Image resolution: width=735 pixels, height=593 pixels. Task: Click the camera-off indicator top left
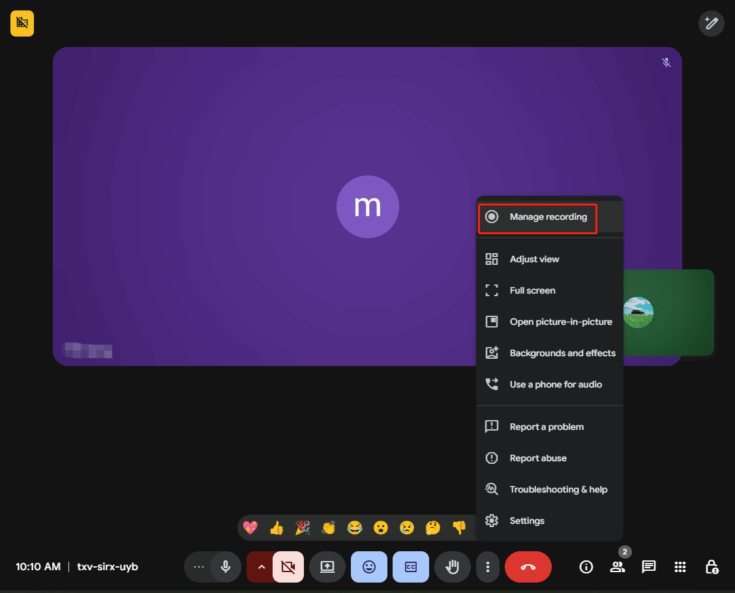click(x=22, y=23)
